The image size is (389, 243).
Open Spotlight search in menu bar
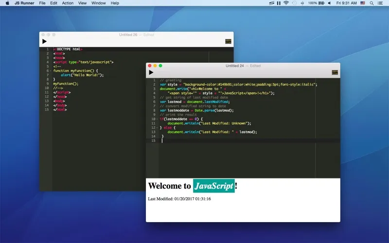click(372, 3)
